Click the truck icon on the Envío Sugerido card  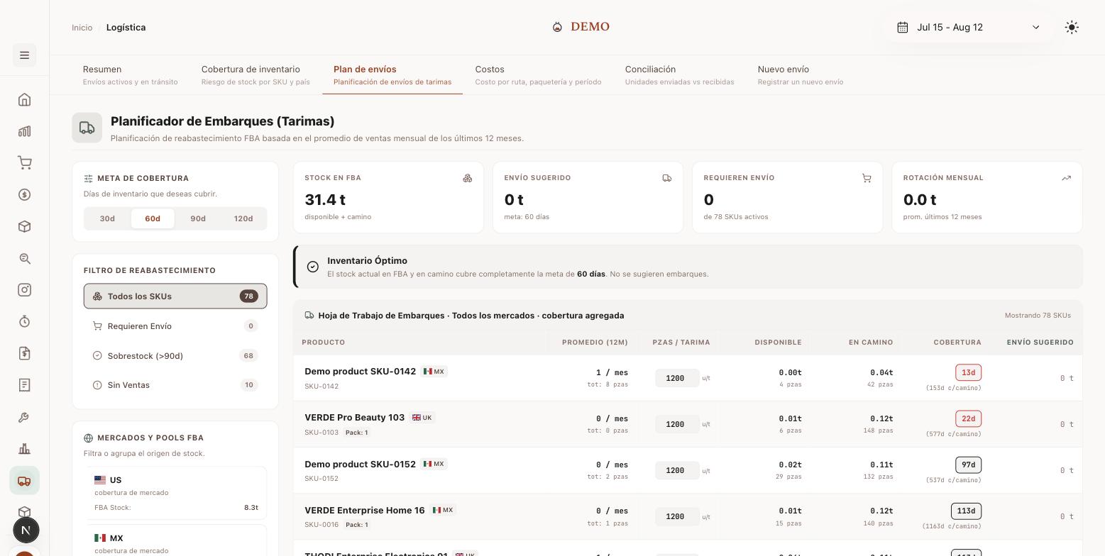[667, 178]
